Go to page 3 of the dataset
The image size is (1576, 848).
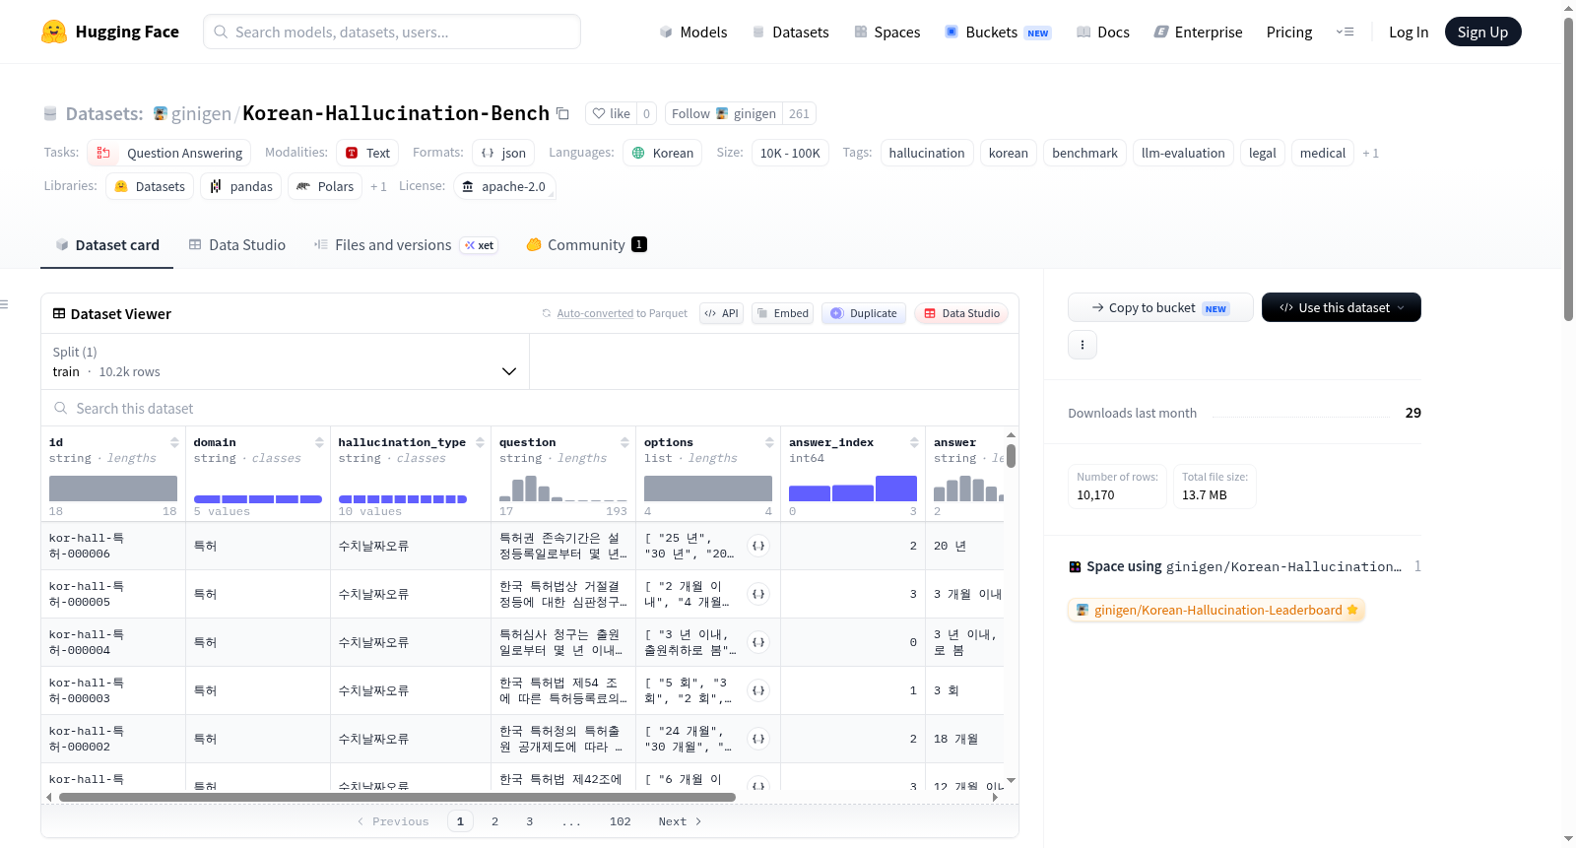point(529,821)
